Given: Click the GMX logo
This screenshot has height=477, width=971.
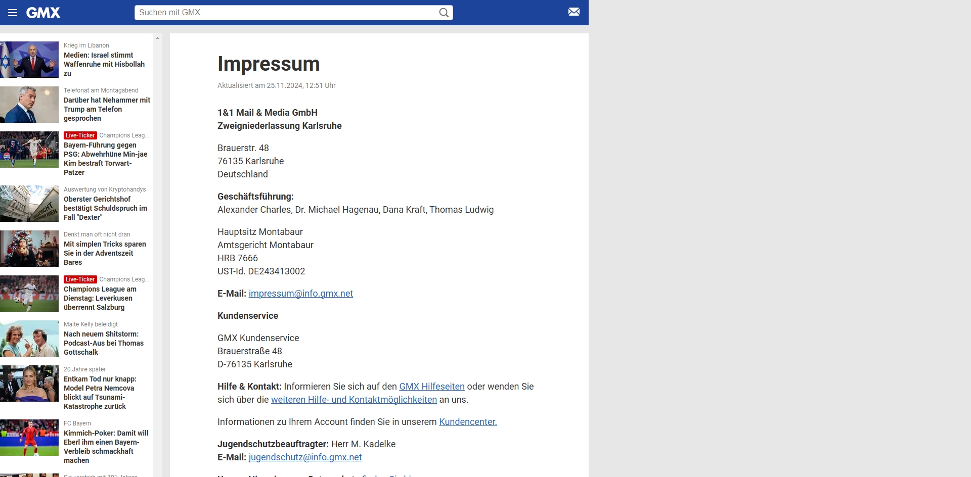Looking at the screenshot, I should point(43,13).
